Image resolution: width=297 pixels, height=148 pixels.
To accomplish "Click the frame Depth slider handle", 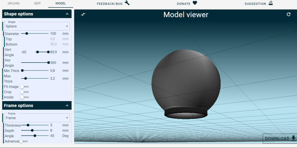I will (x=32, y=130).
